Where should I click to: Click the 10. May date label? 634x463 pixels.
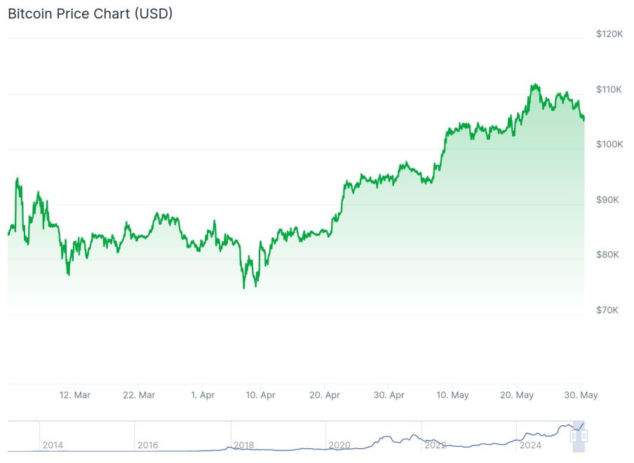click(452, 396)
